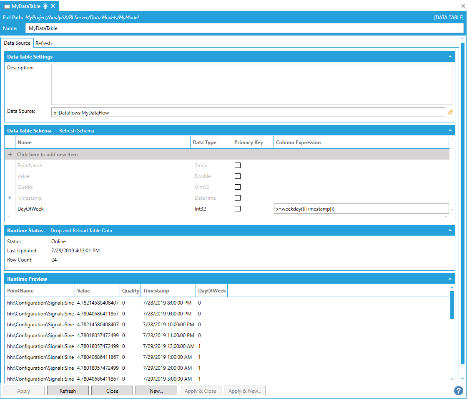
Task: Close the MyDataTable tab
Action: [x=53, y=6]
